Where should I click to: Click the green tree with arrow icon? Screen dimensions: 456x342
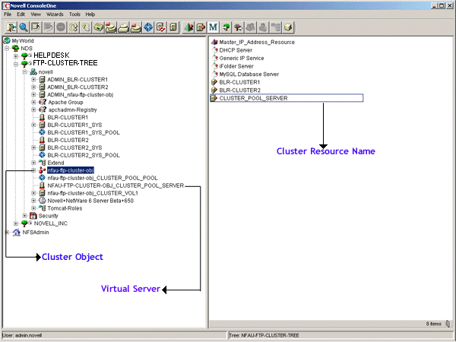click(226, 27)
